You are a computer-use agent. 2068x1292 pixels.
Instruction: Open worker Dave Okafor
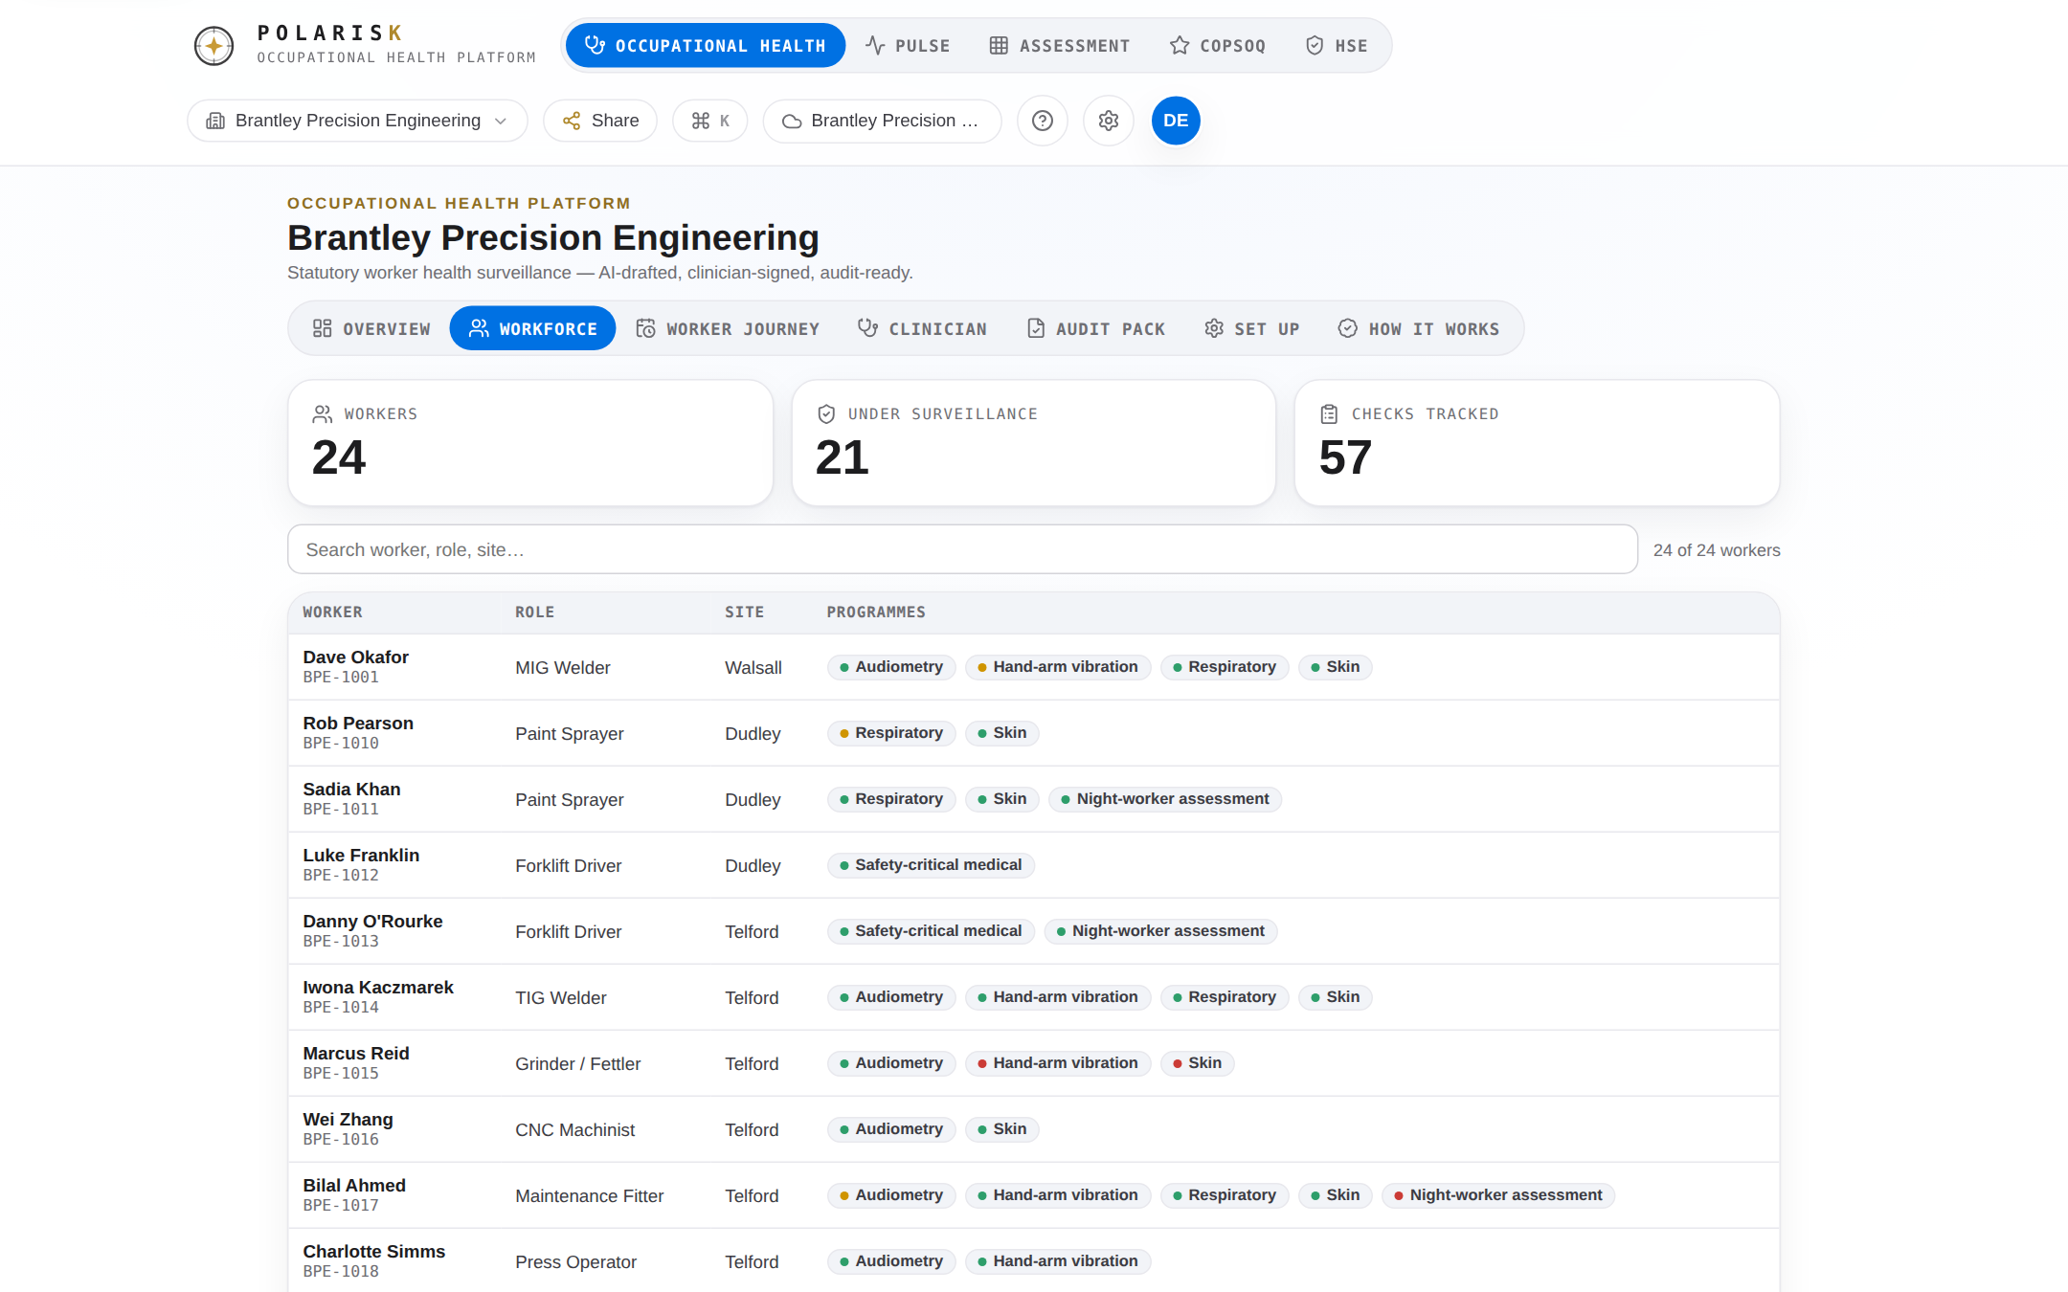(x=355, y=657)
